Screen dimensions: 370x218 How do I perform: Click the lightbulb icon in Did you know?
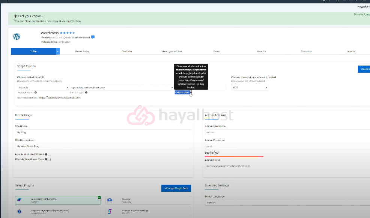point(16,16)
